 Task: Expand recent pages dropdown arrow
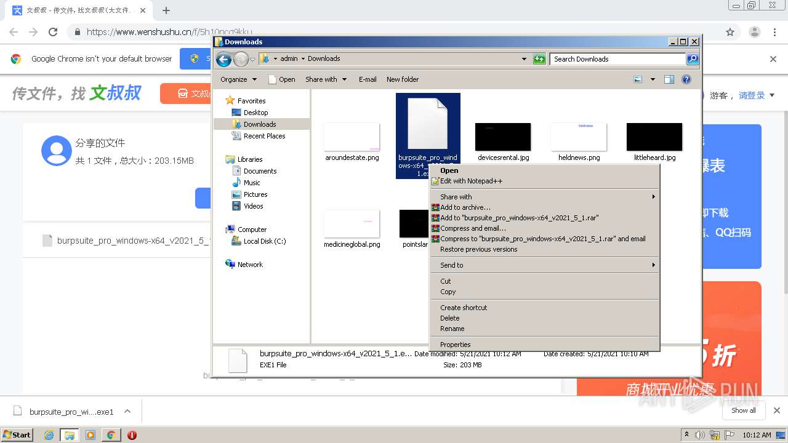252,60
